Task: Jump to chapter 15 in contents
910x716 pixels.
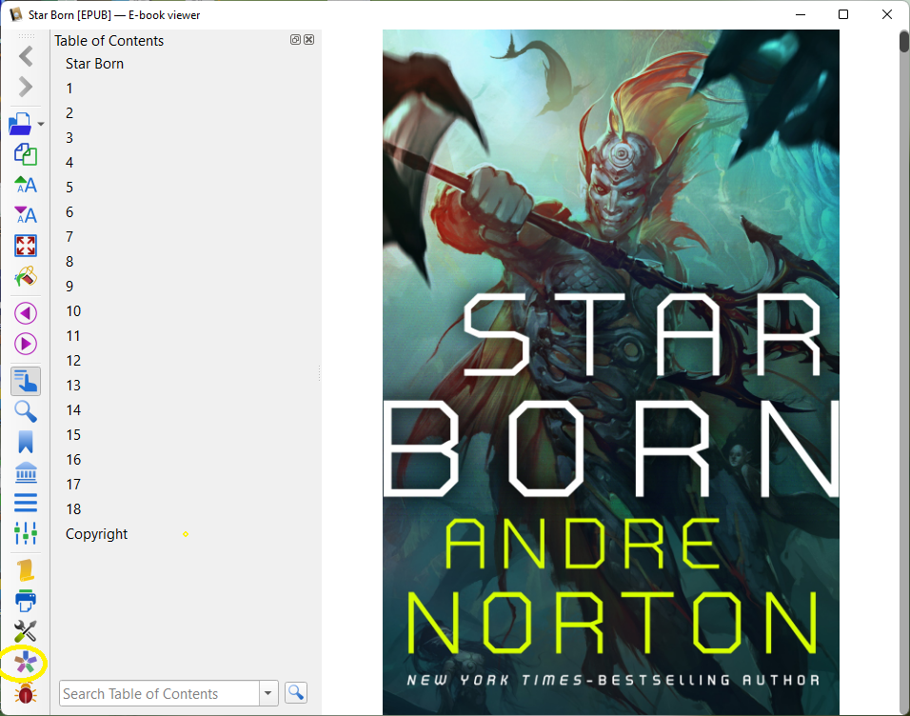Action: pyautogui.click(x=73, y=435)
